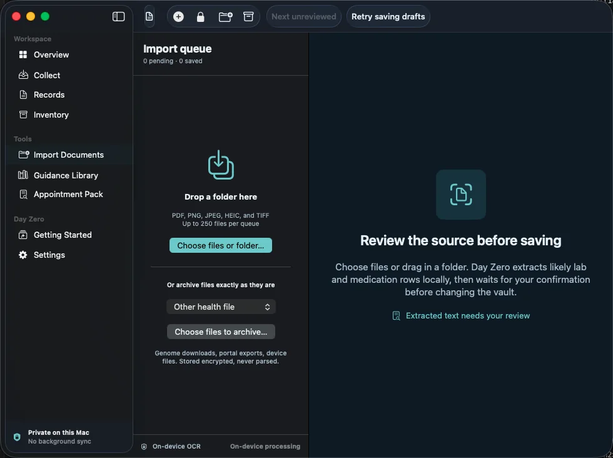Click the icon beside Extracted text needs review
The image size is (613, 458).
tap(396, 315)
